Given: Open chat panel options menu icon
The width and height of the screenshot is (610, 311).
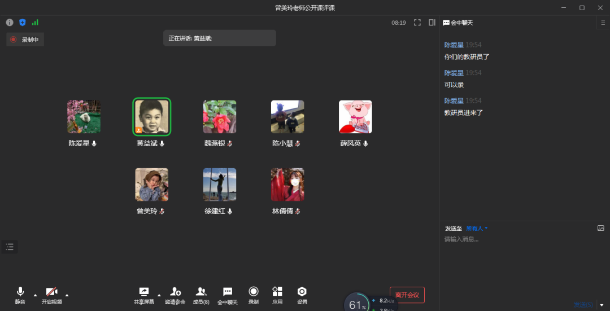Looking at the screenshot, I should point(603,23).
